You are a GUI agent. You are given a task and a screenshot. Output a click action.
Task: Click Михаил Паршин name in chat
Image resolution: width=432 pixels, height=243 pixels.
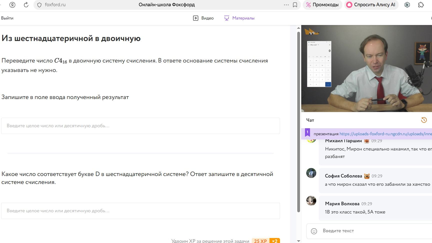click(343, 141)
